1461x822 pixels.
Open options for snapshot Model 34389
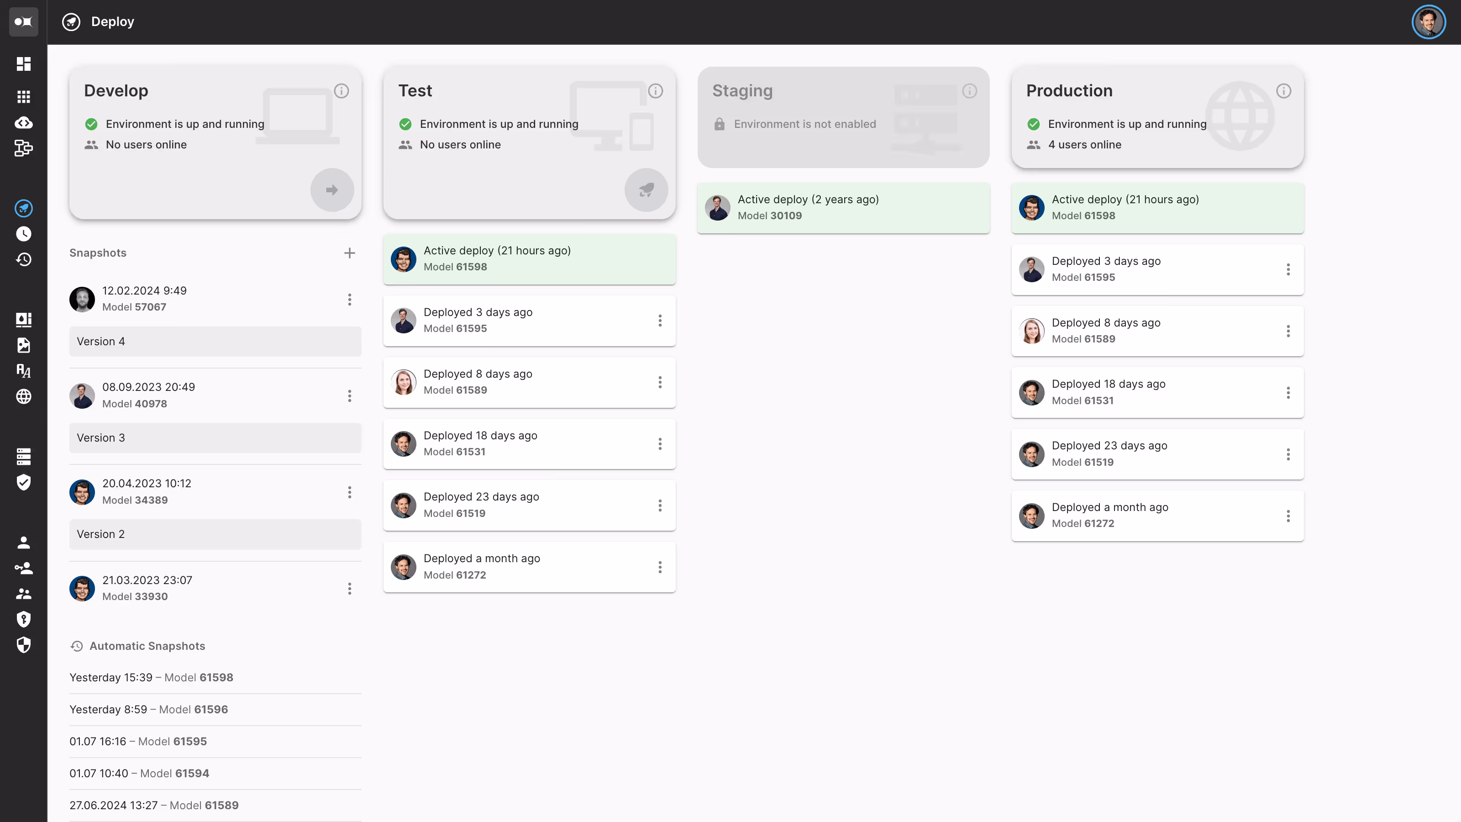point(349,492)
